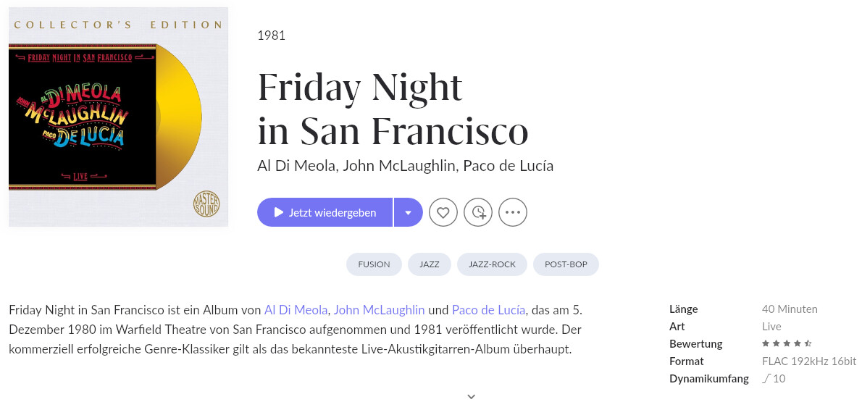
Task: Expand the dropdown arrow beside Jetzt wiedergeben
Action: pos(409,212)
